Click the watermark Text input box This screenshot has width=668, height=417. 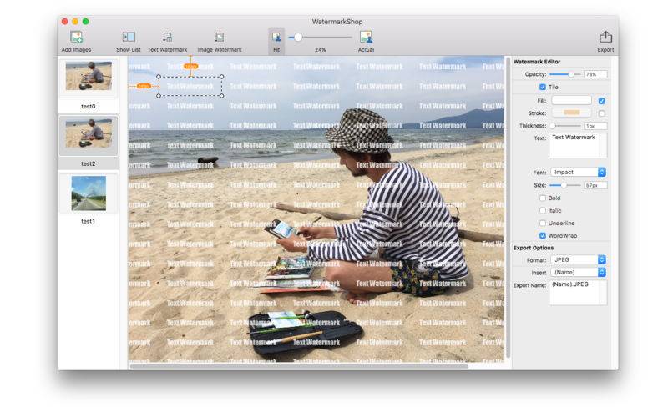tap(578, 145)
